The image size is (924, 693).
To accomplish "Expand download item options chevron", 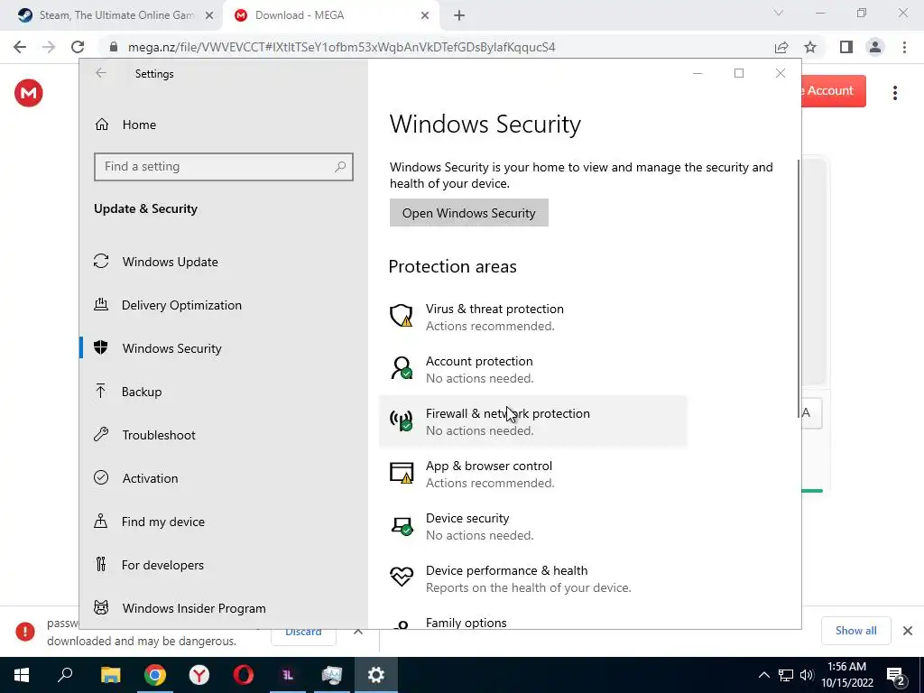I will click(357, 631).
